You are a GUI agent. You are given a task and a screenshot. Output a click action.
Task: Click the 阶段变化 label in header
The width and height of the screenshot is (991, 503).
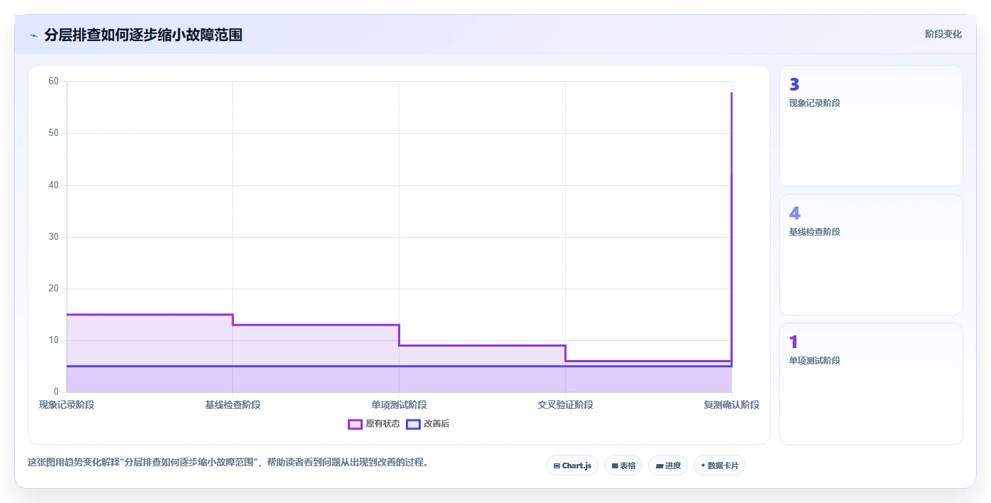(944, 34)
